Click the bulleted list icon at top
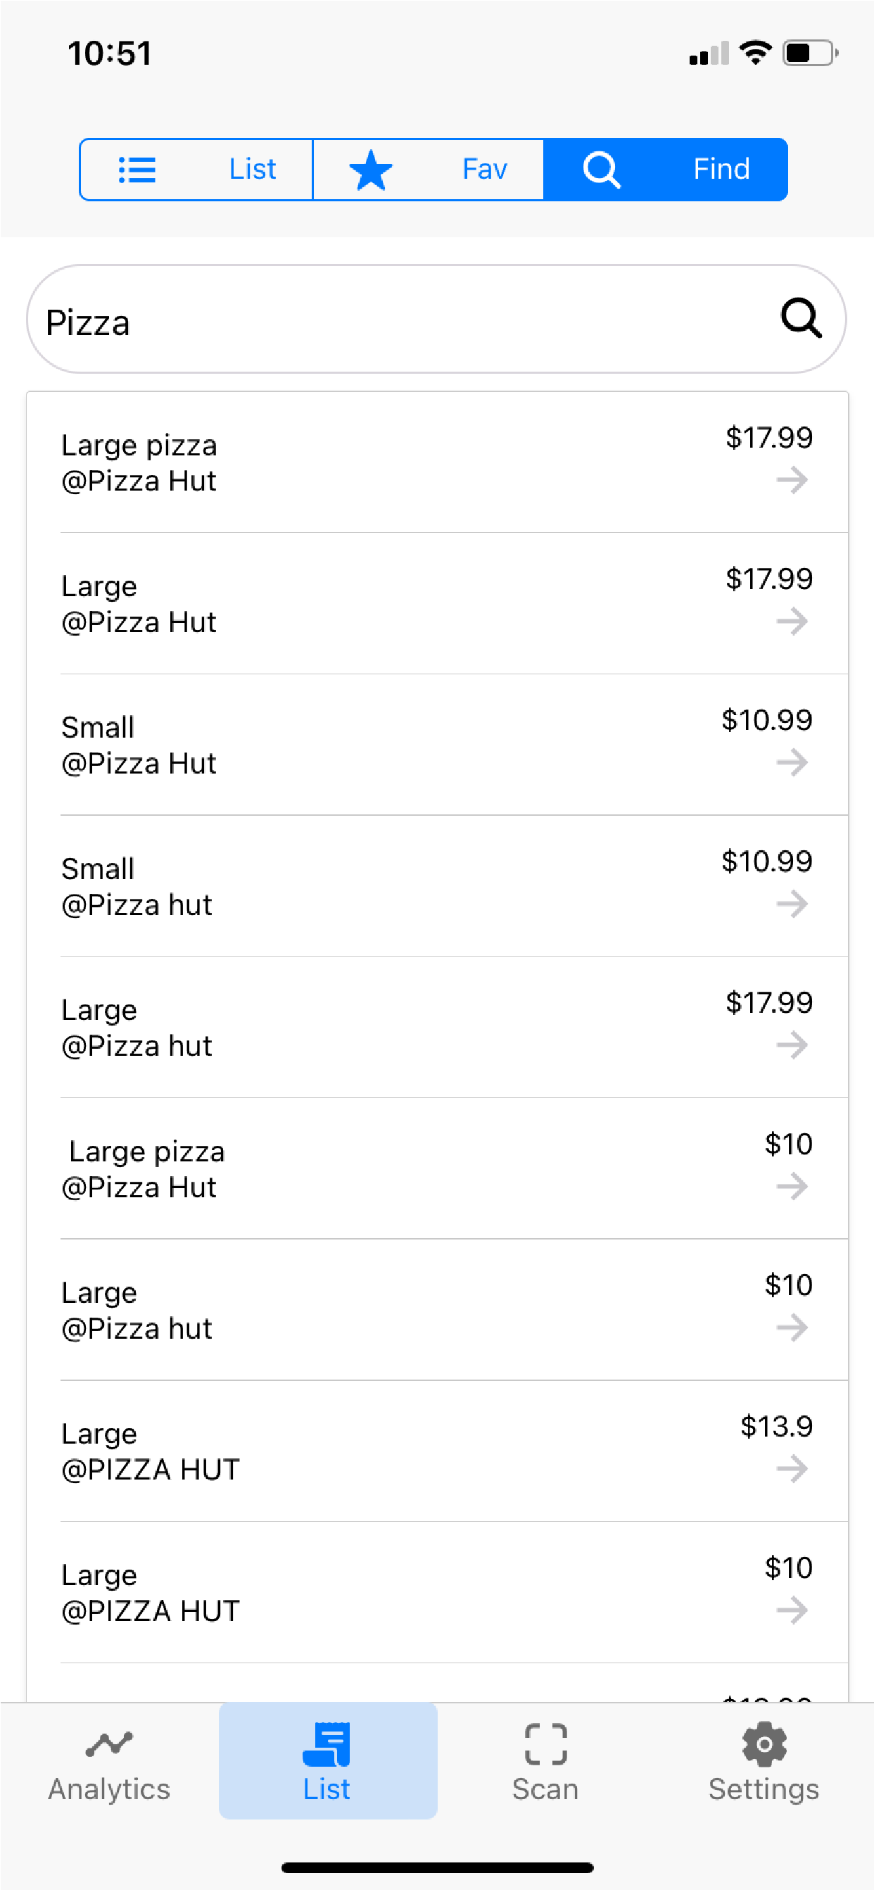This screenshot has width=874, height=1892. [x=137, y=170]
